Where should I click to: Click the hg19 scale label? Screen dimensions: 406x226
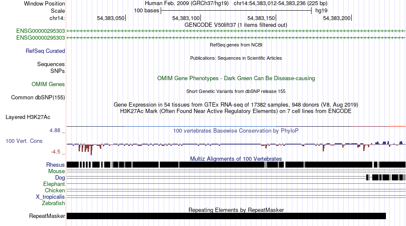point(321,11)
